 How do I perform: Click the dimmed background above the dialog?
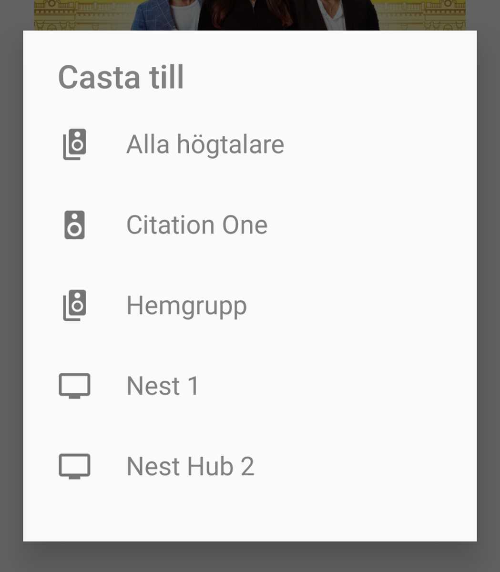pyautogui.click(x=250, y=14)
